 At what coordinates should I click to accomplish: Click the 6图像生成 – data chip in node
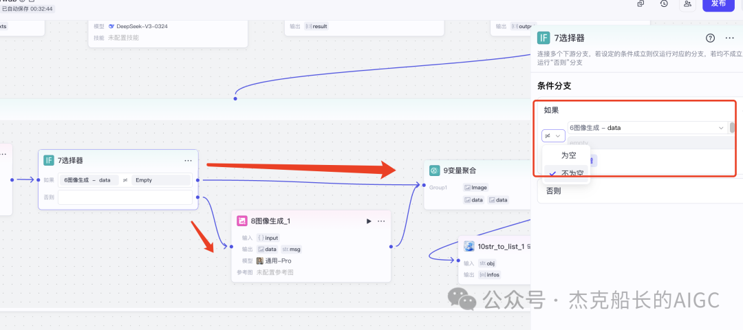(x=88, y=180)
